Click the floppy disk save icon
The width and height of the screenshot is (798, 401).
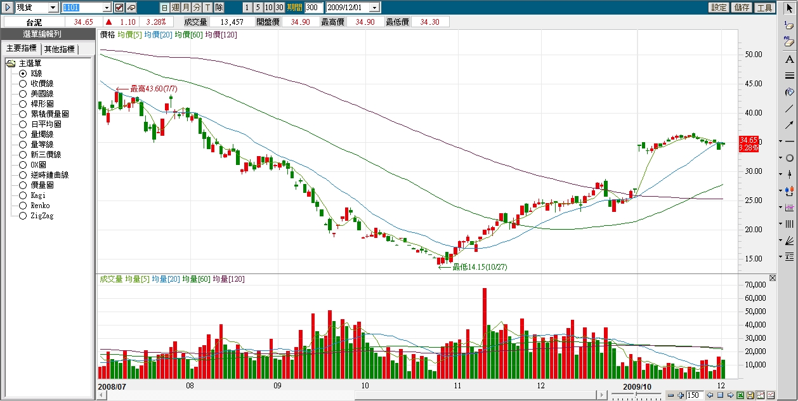pos(750,395)
